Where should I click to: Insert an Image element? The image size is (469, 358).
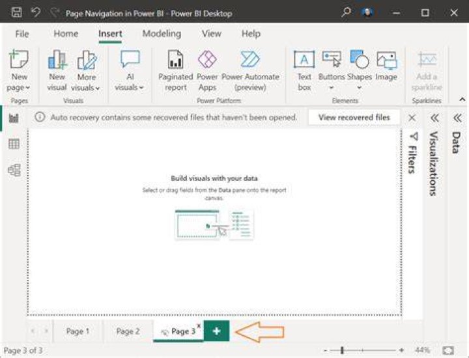pos(386,66)
